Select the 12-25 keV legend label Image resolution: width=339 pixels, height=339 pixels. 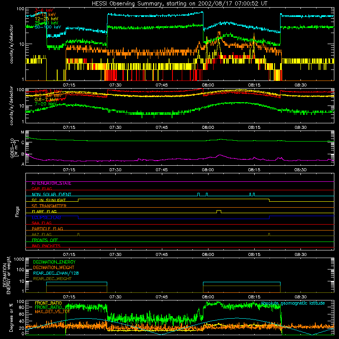coord(47,19)
